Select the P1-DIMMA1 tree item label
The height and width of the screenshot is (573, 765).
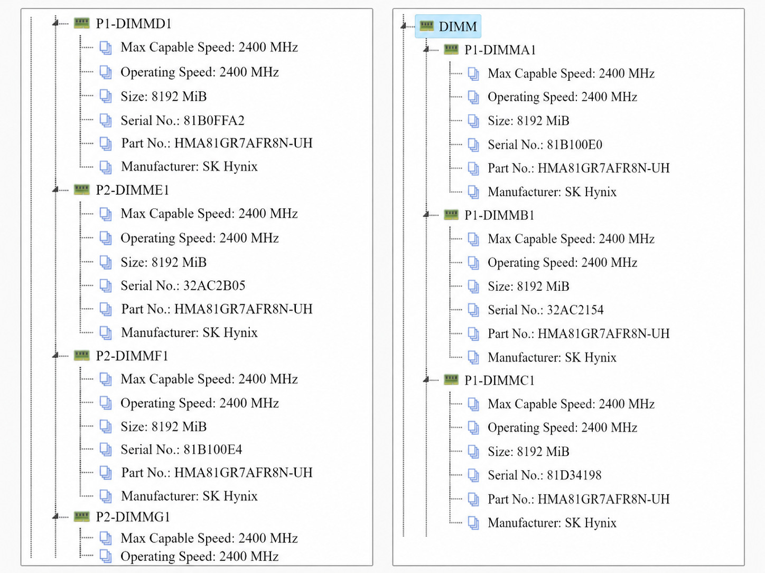pyautogui.click(x=500, y=50)
